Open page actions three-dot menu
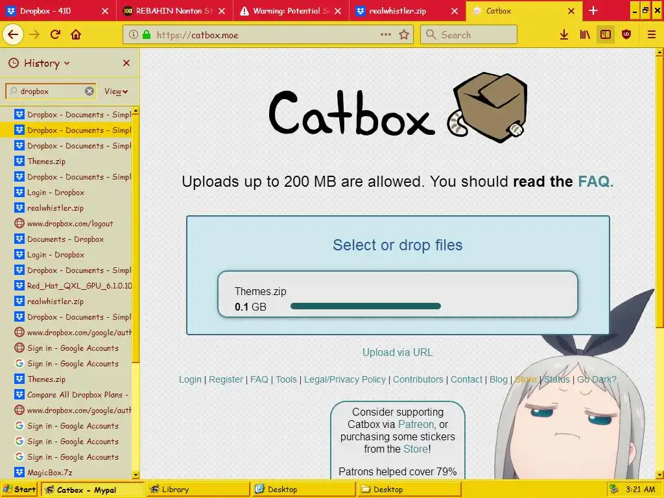The height and width of the screenshot is (498, 664). coord(385,35)
